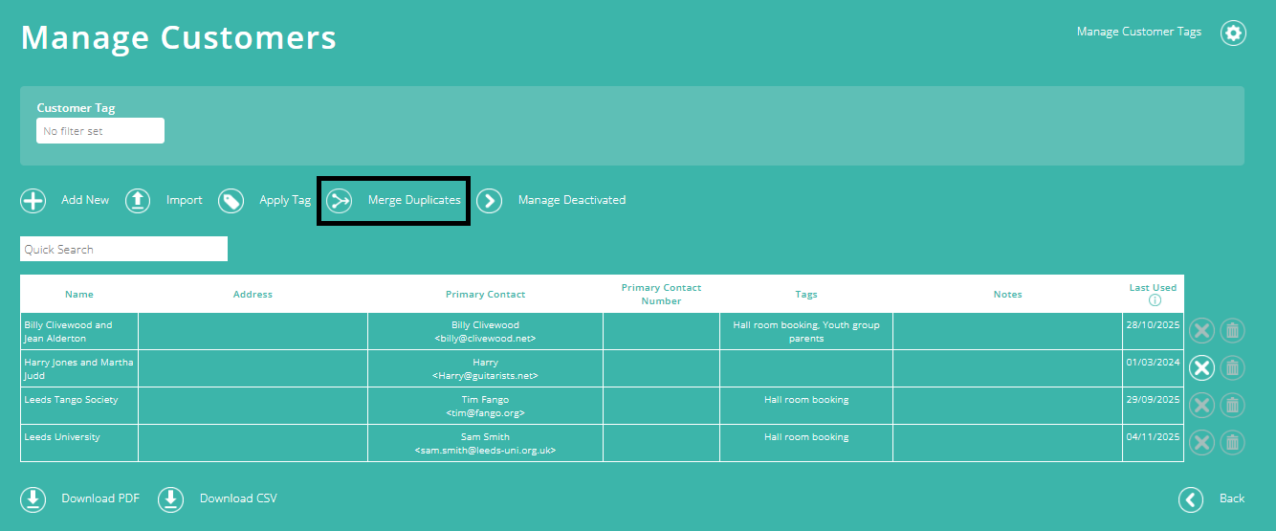Open the Customer Tag filter dropdown

coord(100,131)
